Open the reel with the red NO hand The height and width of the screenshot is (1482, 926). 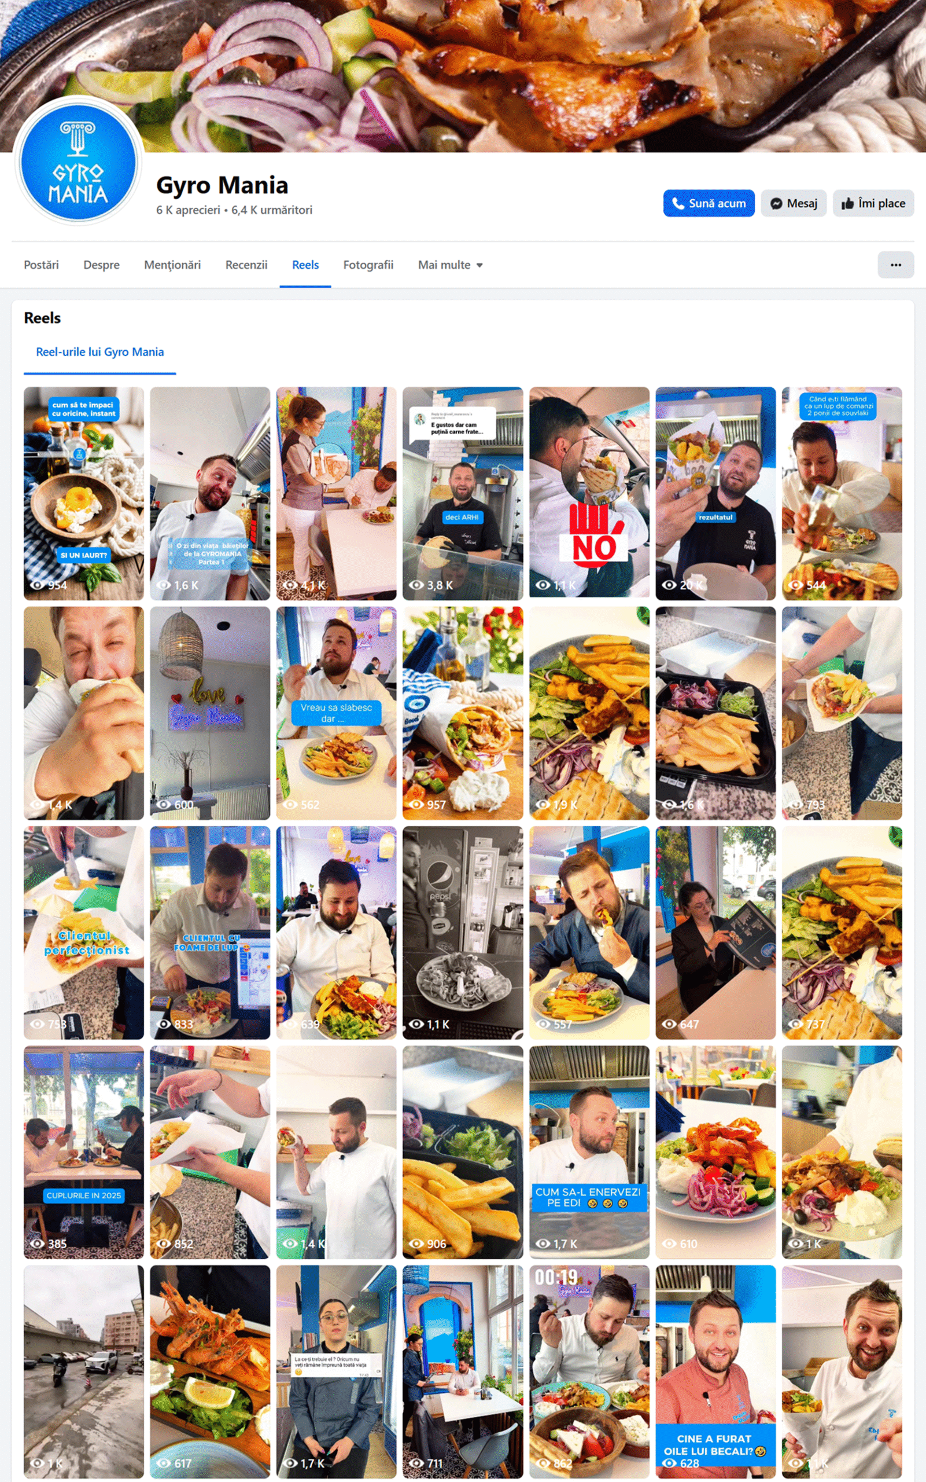pos(589,493)
